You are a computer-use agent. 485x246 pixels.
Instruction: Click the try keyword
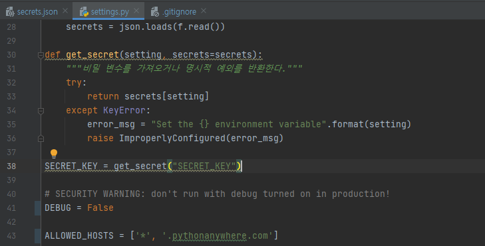tap(74, 82)
